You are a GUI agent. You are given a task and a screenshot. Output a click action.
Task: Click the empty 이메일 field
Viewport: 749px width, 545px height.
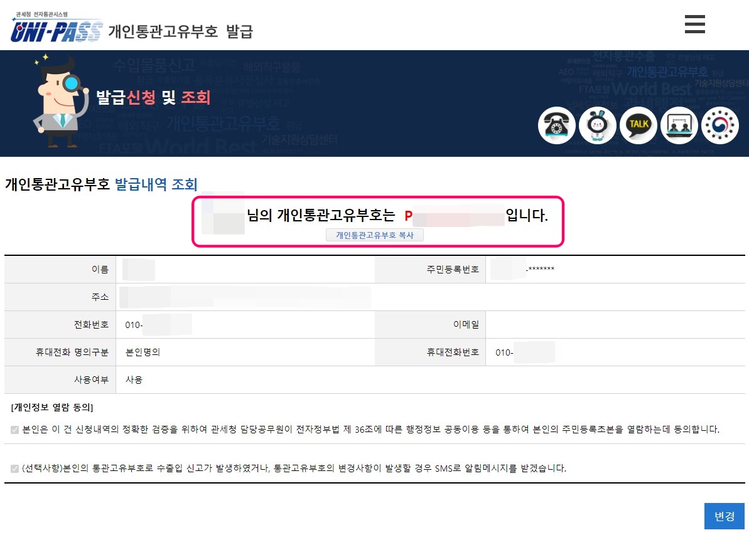pos(615,325)
